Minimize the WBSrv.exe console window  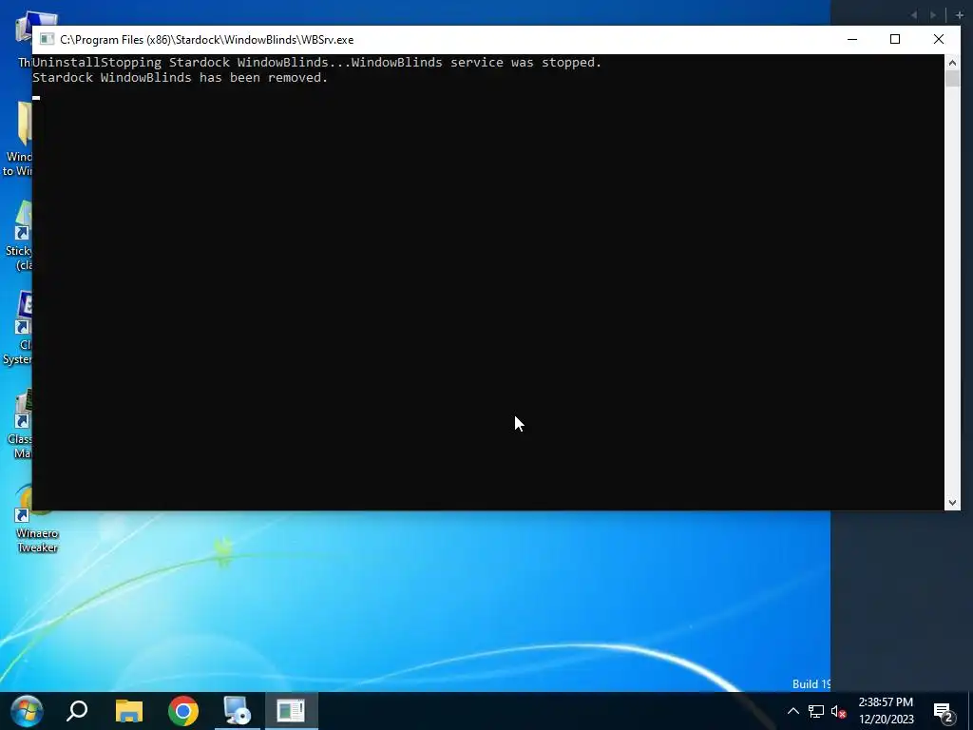click(x=852, y=39)
